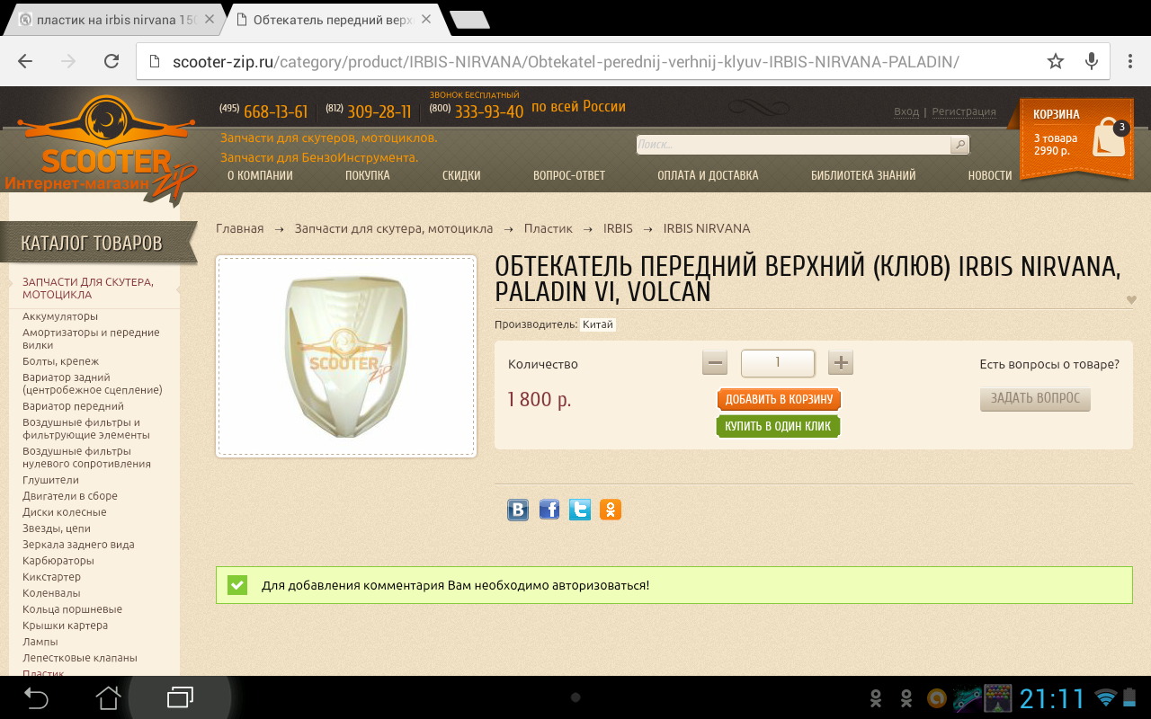Add product to favorites heart icon

[1131, 300]
